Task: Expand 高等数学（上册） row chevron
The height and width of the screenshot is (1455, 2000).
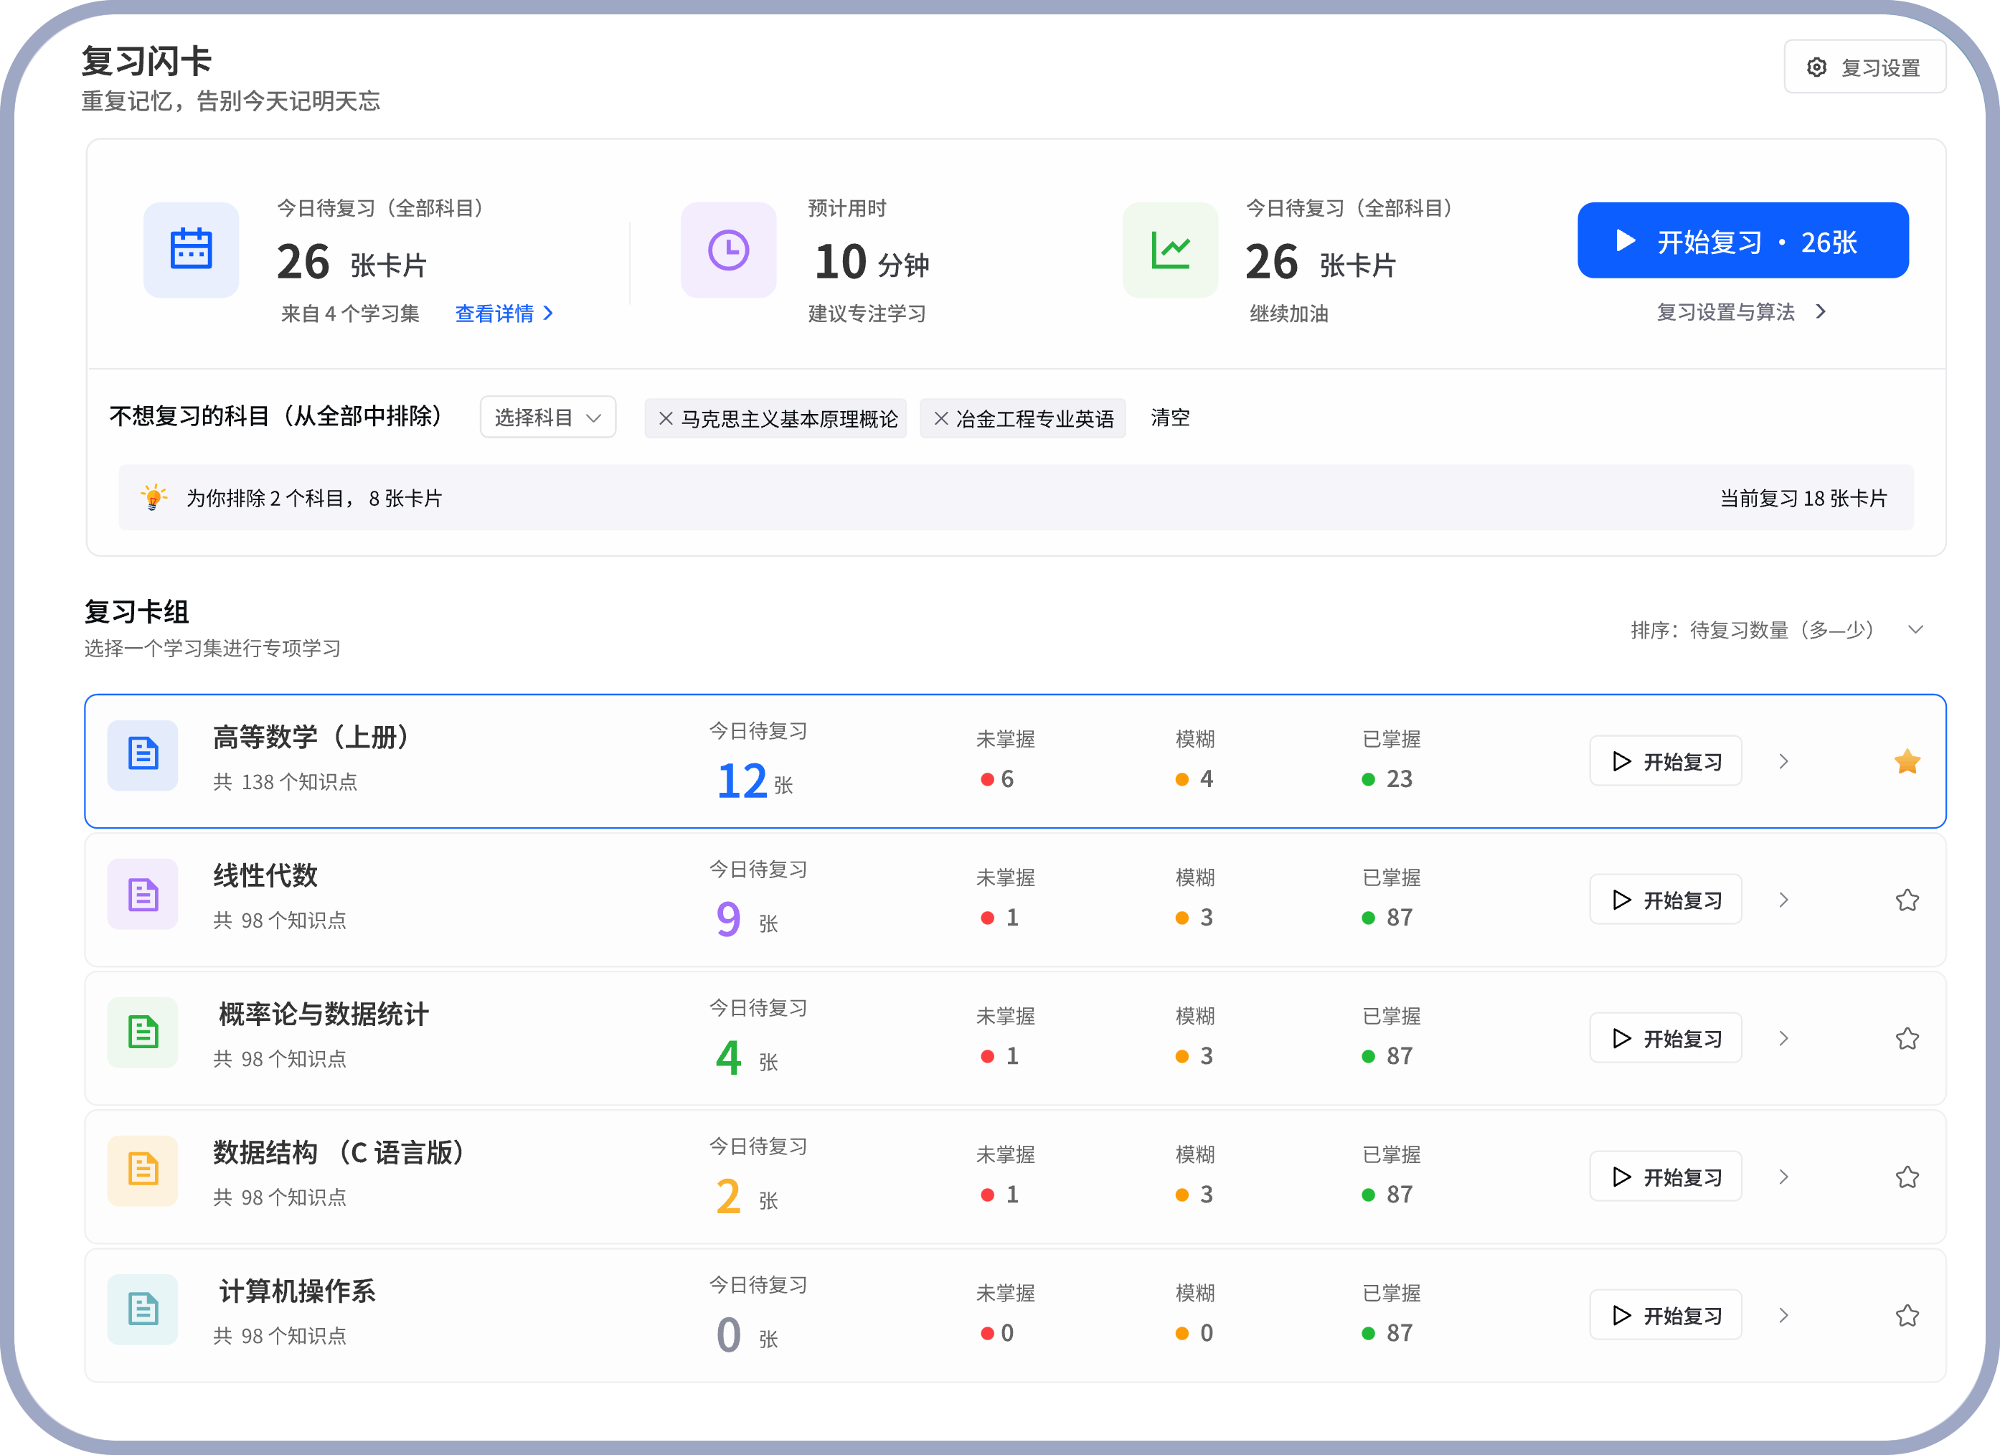Action: pos(1783,761)
